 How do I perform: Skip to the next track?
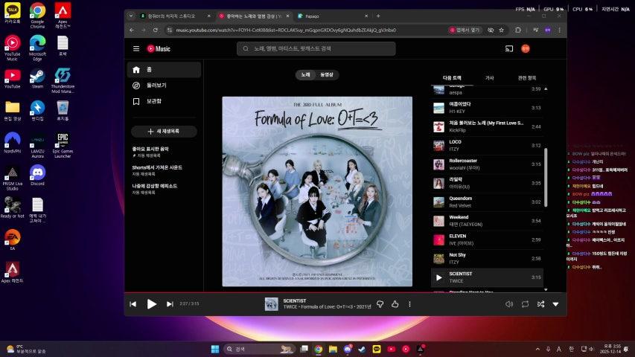[x=170, y=304]
